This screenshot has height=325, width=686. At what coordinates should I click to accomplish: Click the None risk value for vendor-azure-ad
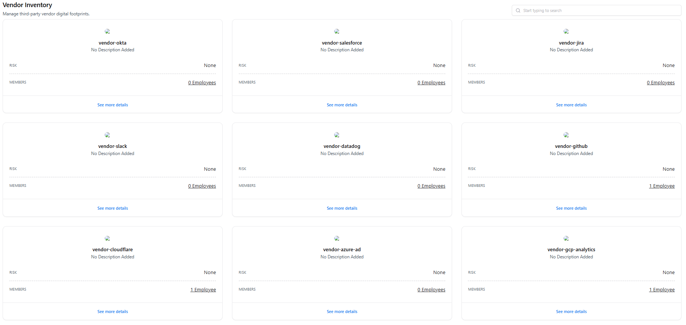coord(439,273)
